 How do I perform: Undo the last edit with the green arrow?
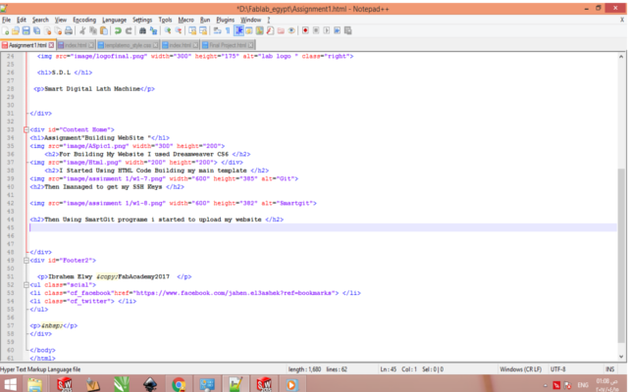click(118, 30)
